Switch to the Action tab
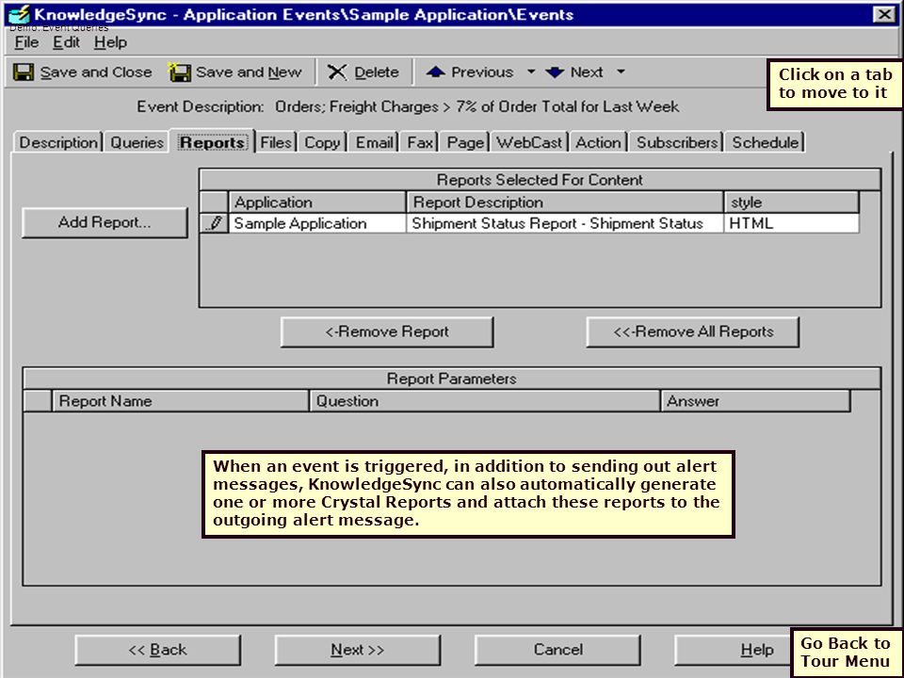The width and height of the screenshot is (904, 678). click(x=599, y=142)
